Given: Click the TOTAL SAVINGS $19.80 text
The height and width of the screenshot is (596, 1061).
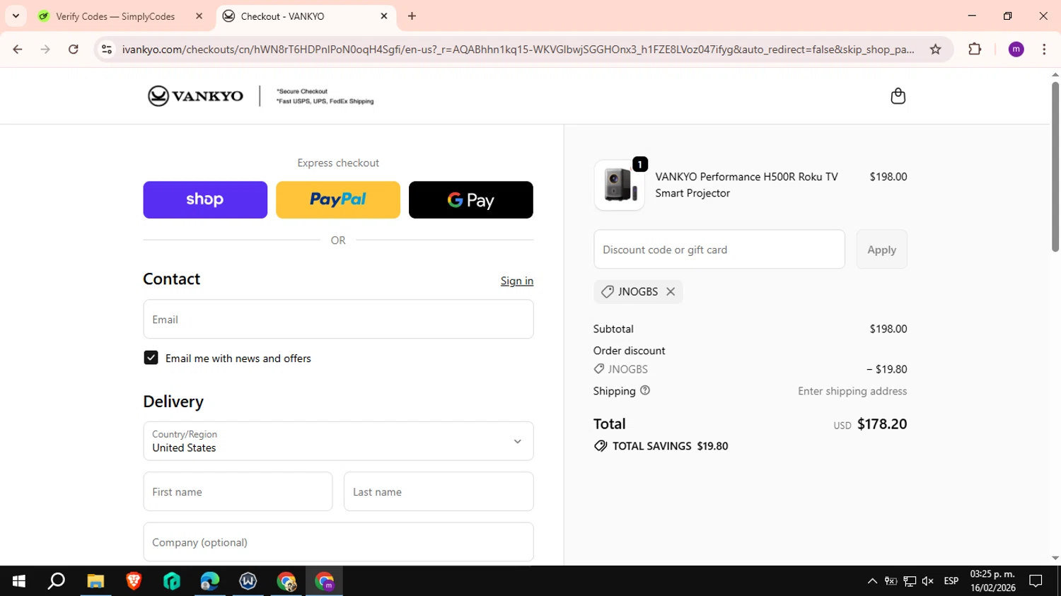Looking at the screenshot, I should (x=670, y=446).
